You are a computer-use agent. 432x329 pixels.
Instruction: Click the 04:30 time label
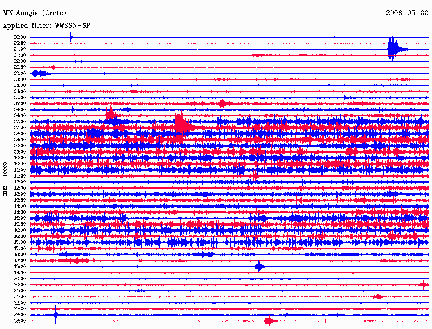click(x=20, y=92)
